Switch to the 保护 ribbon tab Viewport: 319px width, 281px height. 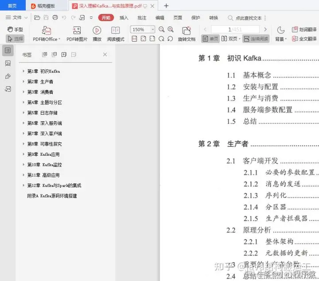195,18
